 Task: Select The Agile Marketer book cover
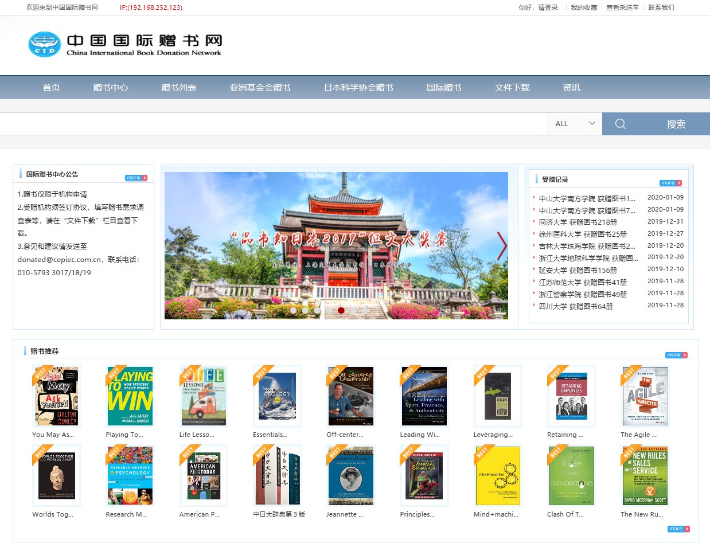click(x=645, y=396)
